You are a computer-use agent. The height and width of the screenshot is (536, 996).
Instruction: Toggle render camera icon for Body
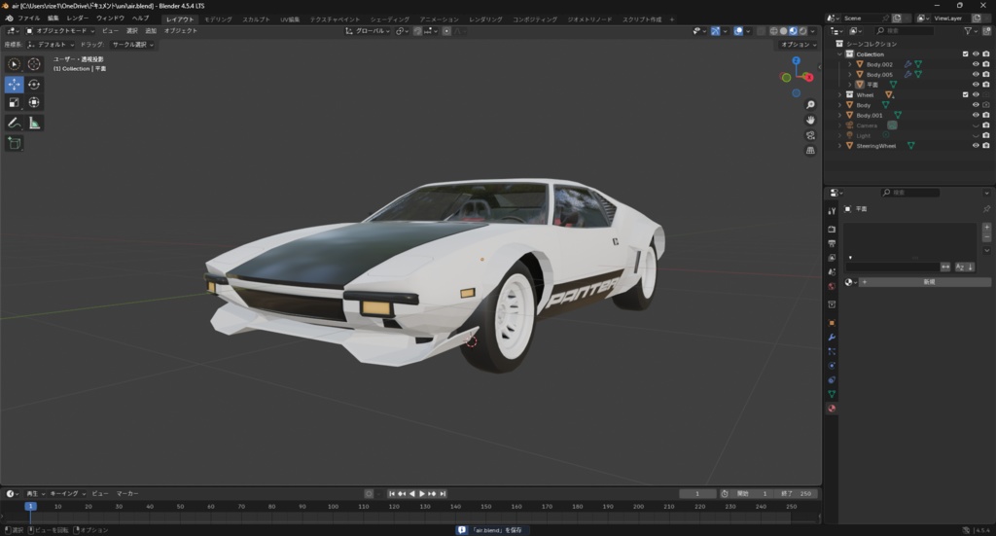click(x=986, y=105)
